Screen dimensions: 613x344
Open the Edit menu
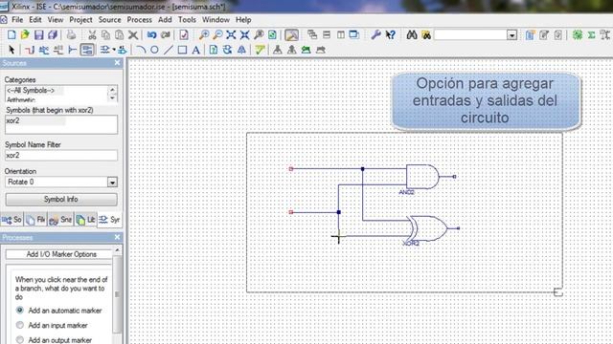coord(34,20)
